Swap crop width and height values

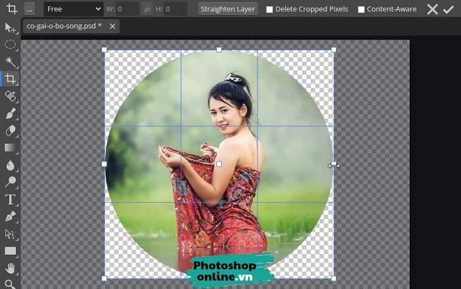(149, 9)
